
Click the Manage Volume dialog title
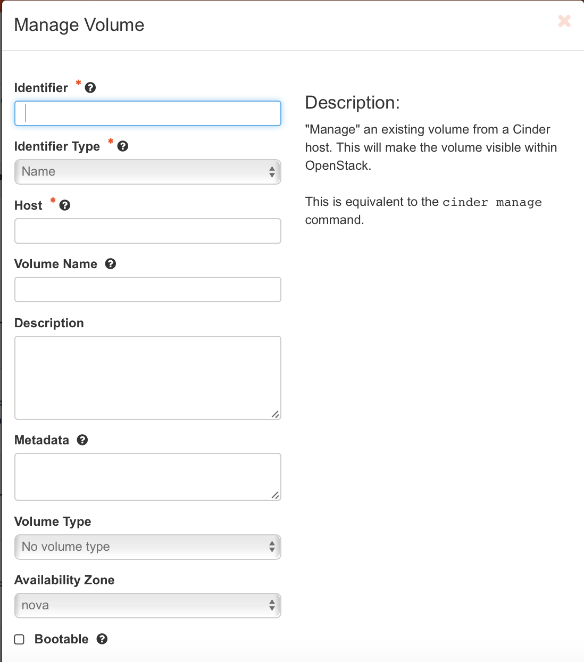(x=79, y=25)
